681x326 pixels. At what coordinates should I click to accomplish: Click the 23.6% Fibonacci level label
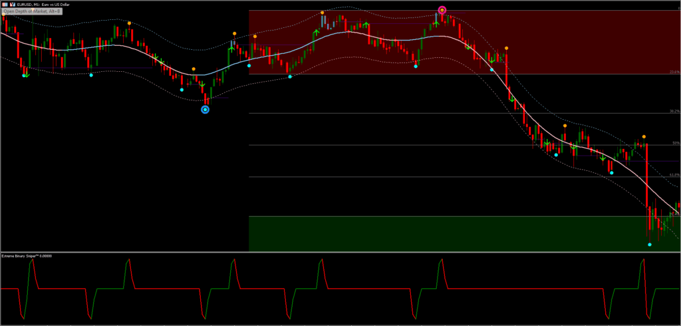674,72
